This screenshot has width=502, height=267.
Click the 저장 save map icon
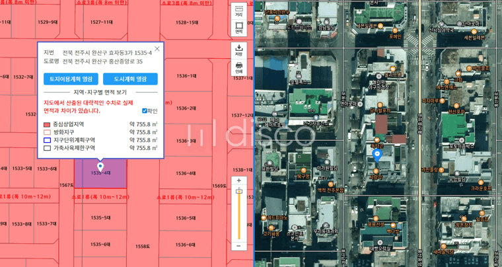(239, 50)
